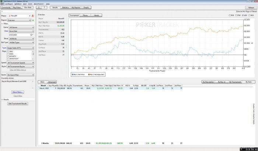
Task: Select the My Reports tab
Action: point(76,8)
